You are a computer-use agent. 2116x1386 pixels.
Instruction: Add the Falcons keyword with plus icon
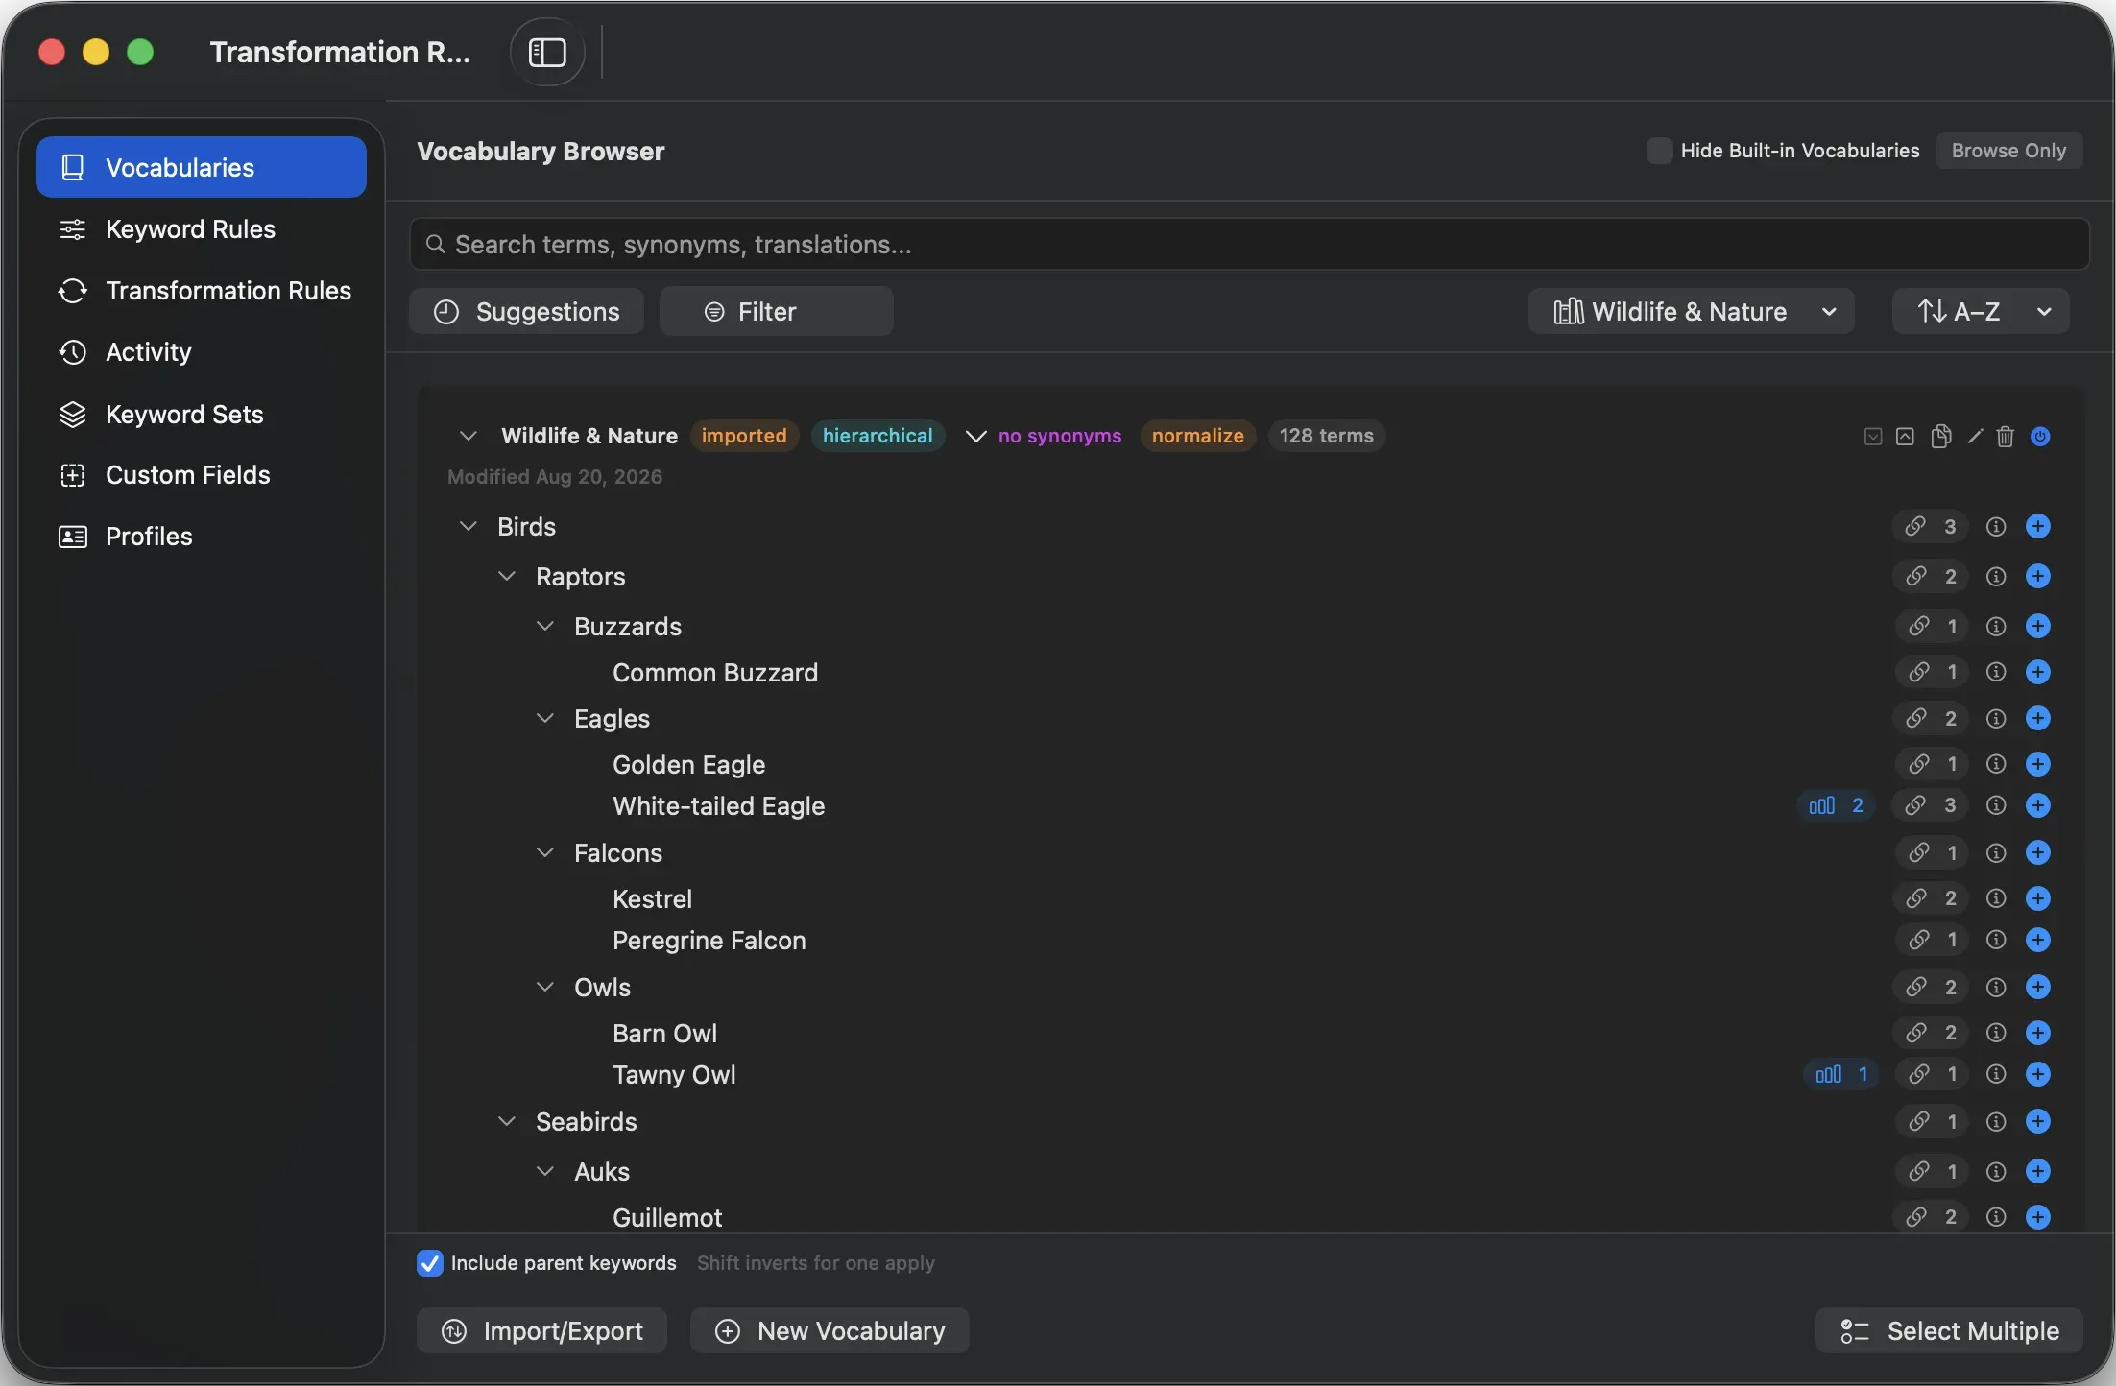pos(2038,852)
